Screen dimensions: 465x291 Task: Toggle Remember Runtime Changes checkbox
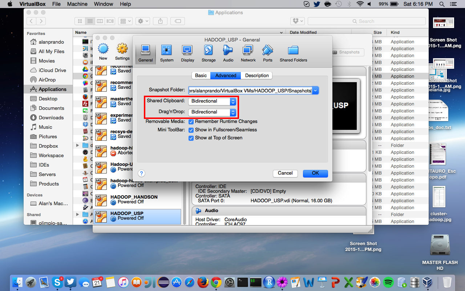(x=191, y=121)
